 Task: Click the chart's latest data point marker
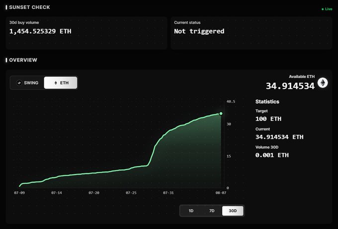tap(221, 114)
